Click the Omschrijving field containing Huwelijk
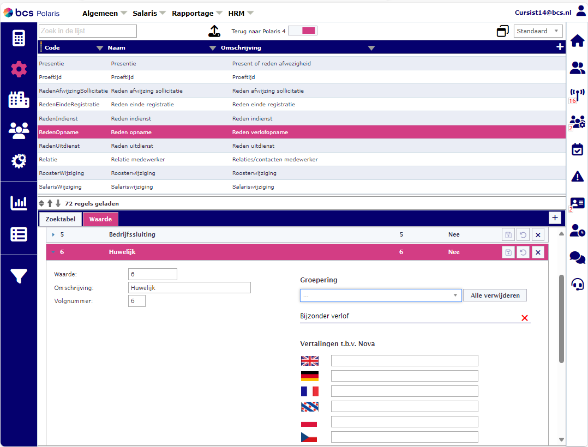588x447 pixels. point(189,288)
